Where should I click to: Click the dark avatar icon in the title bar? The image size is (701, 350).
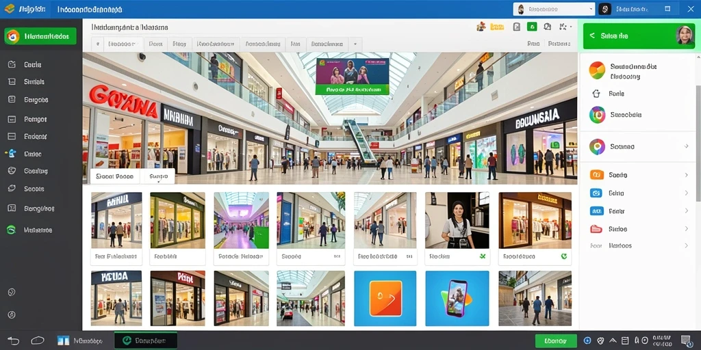pyautogui.click(x=605, y=9)
